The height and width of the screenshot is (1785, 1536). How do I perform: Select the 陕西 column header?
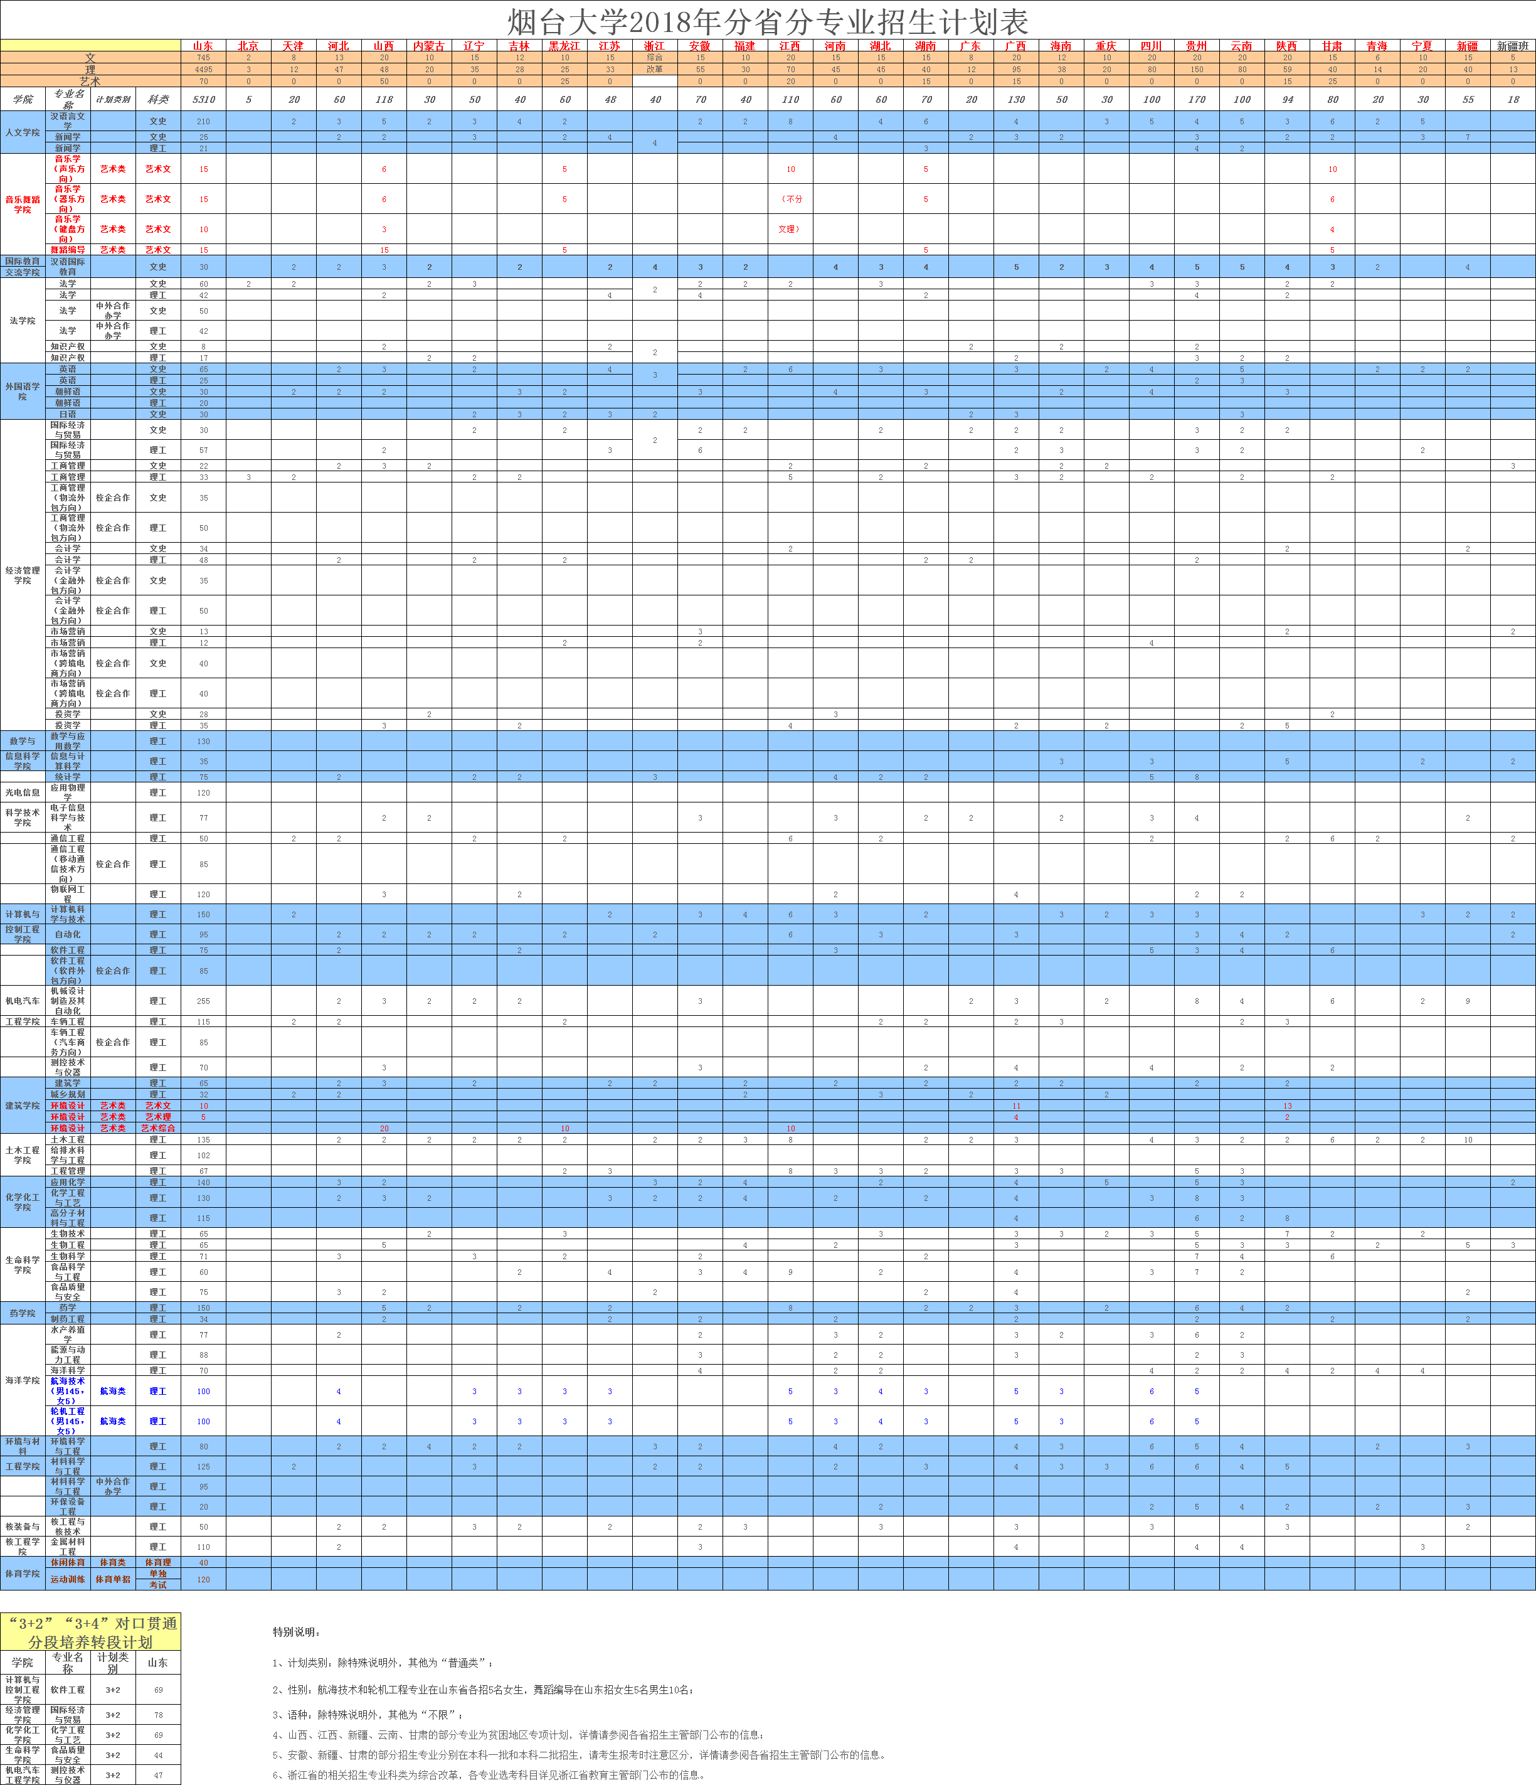pos(1287,46)
